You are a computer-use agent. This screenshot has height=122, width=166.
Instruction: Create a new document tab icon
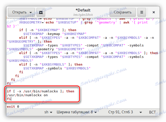(41, 12)
